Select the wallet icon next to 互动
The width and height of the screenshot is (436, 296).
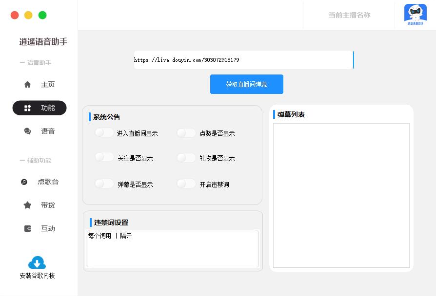27,229
